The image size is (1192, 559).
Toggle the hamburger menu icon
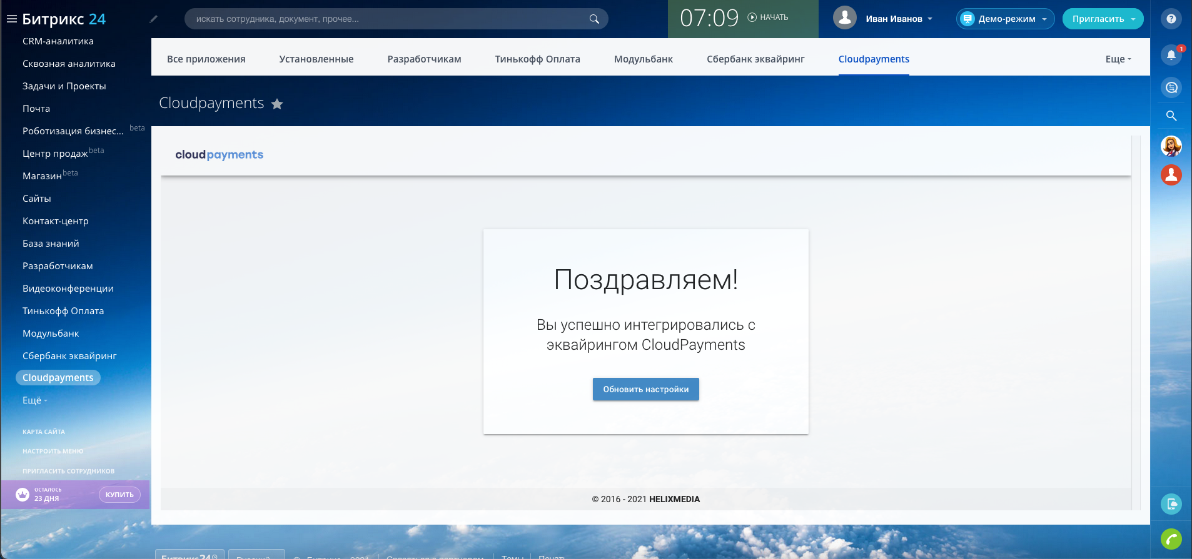[x=11, y=19]
